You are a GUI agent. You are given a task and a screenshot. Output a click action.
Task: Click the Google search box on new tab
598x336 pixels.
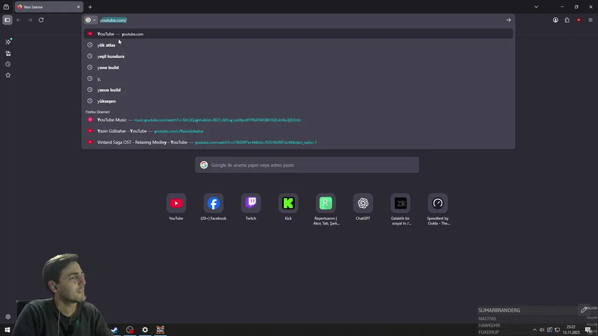click(307, 165)
